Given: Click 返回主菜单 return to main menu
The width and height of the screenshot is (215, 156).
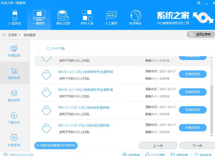Looking at the screenshot, I should tap(199, 34).
